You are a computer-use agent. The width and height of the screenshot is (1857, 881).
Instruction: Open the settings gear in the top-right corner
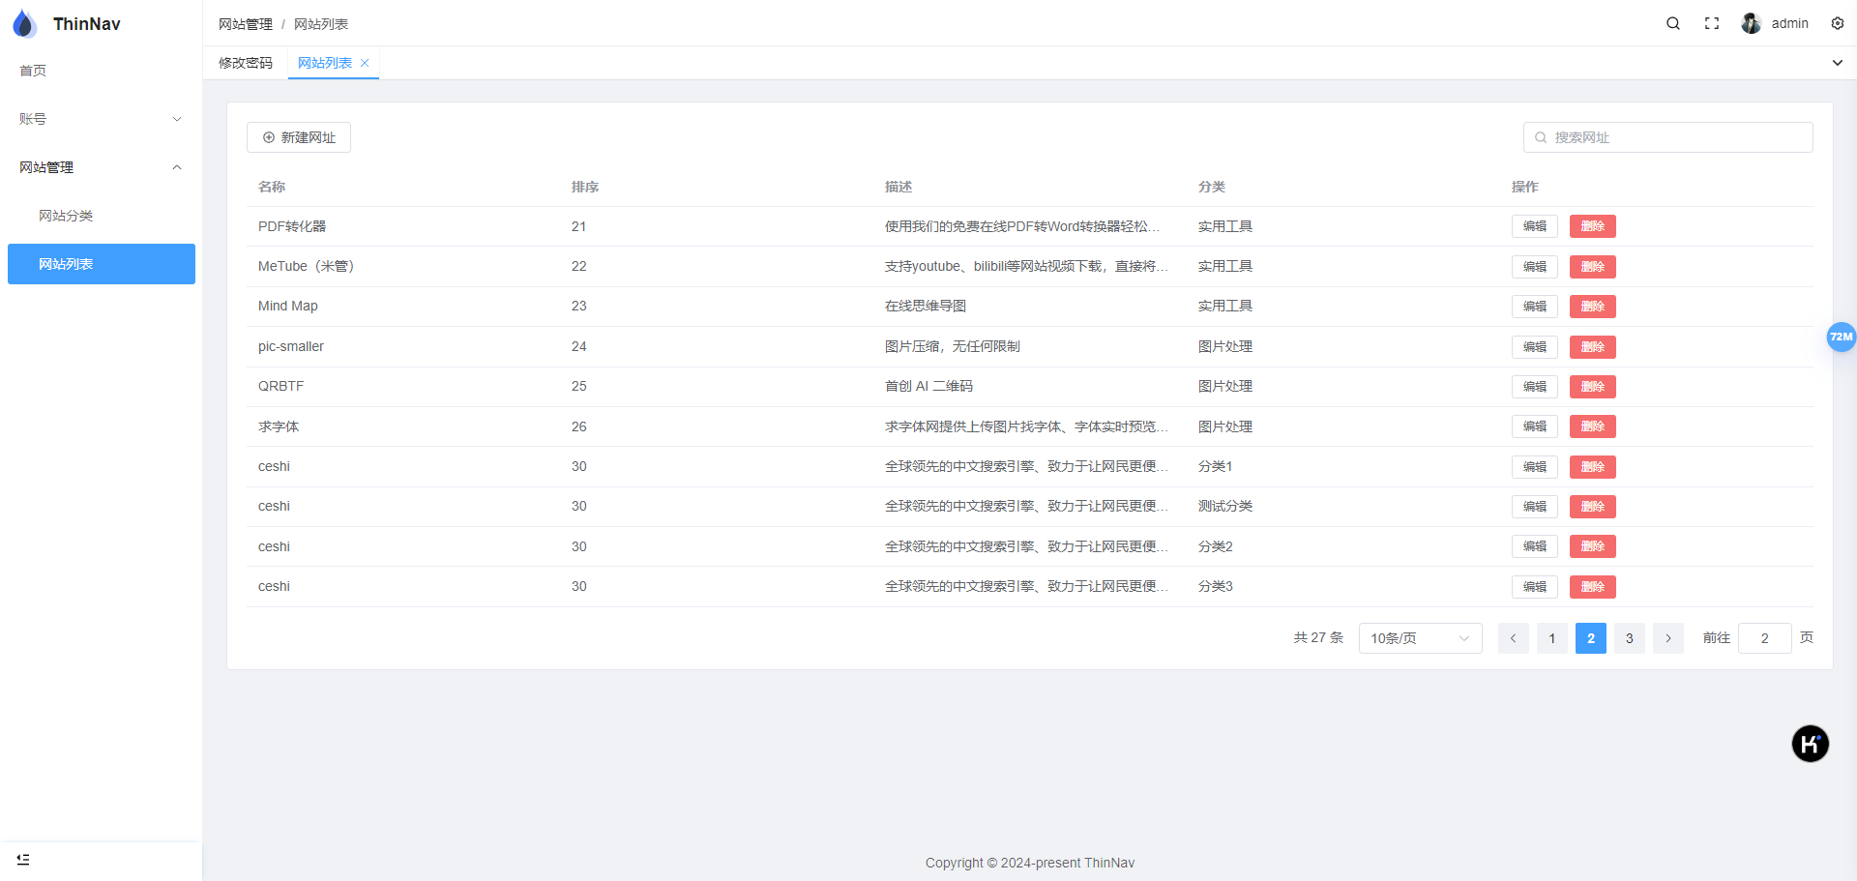tap(1837, 23)
